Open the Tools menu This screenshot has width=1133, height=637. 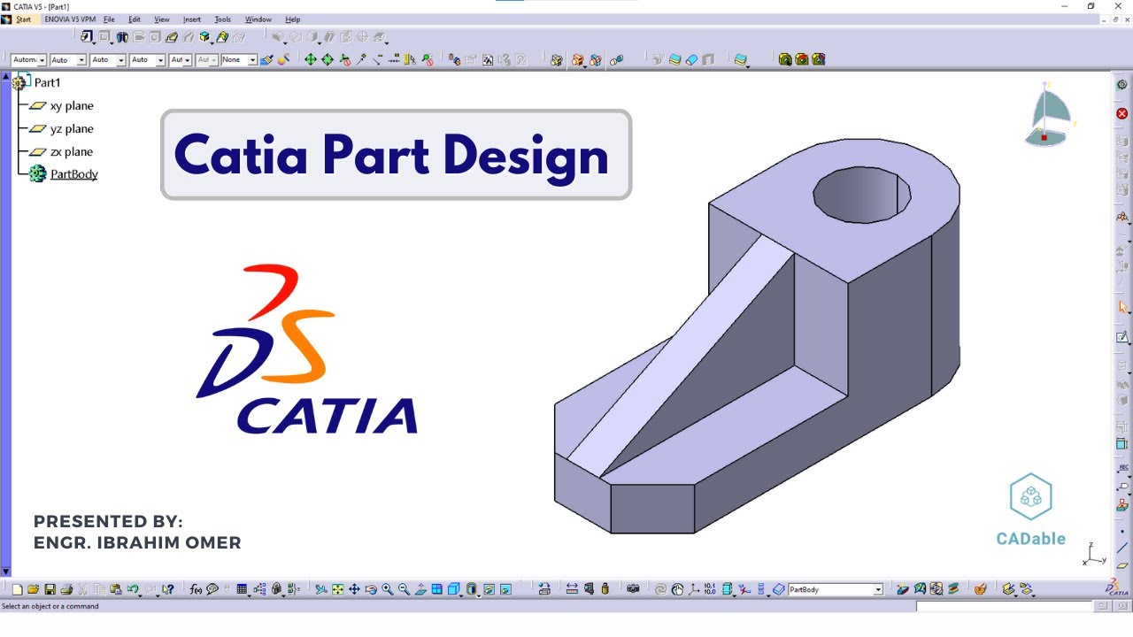222,19
